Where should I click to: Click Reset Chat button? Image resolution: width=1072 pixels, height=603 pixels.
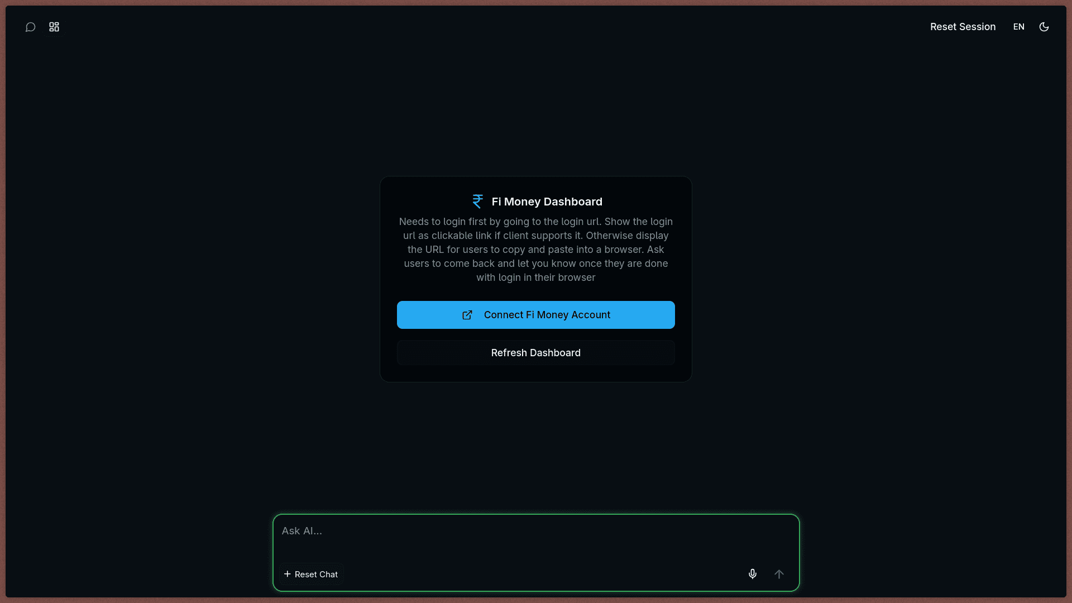pyautogui.click(x=311, y=574)
